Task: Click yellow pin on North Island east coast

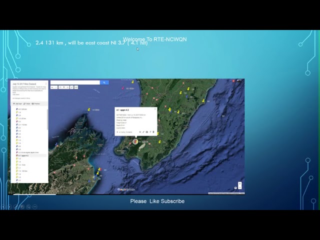Action: tap(203, 100)
